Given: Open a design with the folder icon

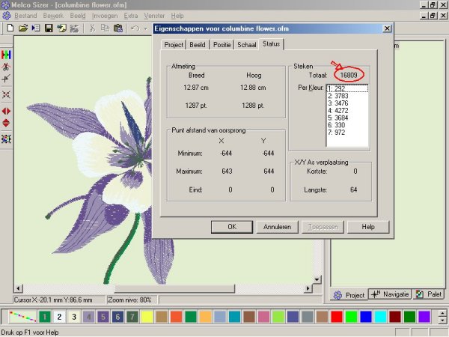Looking at the screenshot, I should 23,28.
